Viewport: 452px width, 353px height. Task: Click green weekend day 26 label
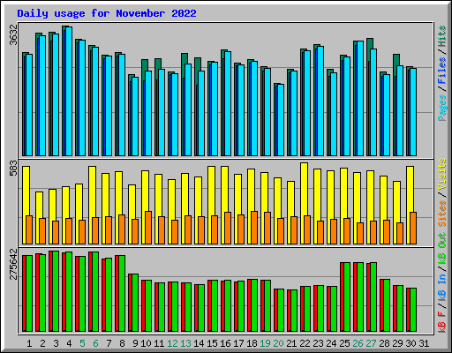click(358, 343)
